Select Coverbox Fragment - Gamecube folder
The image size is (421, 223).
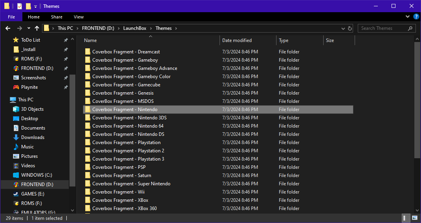click(218, 85)
